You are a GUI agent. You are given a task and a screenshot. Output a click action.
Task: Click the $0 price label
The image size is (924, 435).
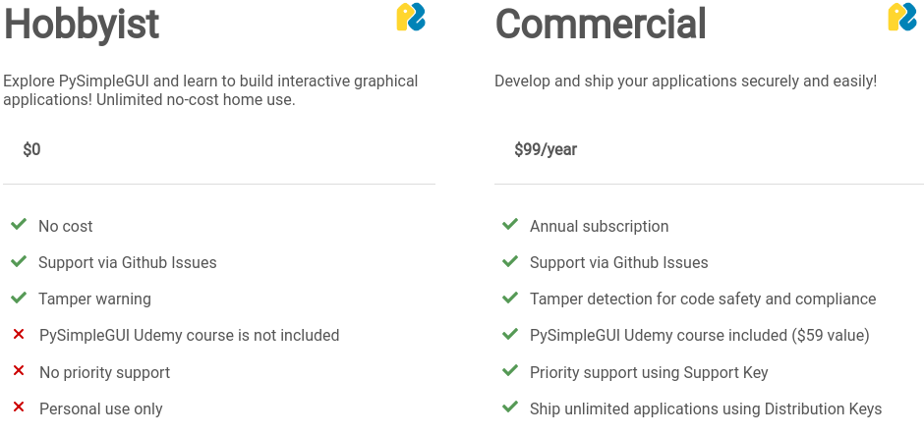(31, 149)
